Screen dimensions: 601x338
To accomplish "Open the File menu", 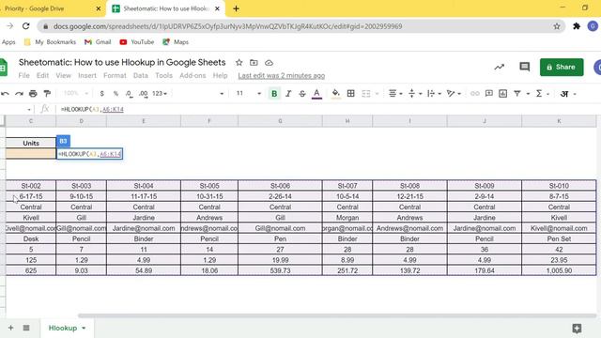I will point(23,75).
